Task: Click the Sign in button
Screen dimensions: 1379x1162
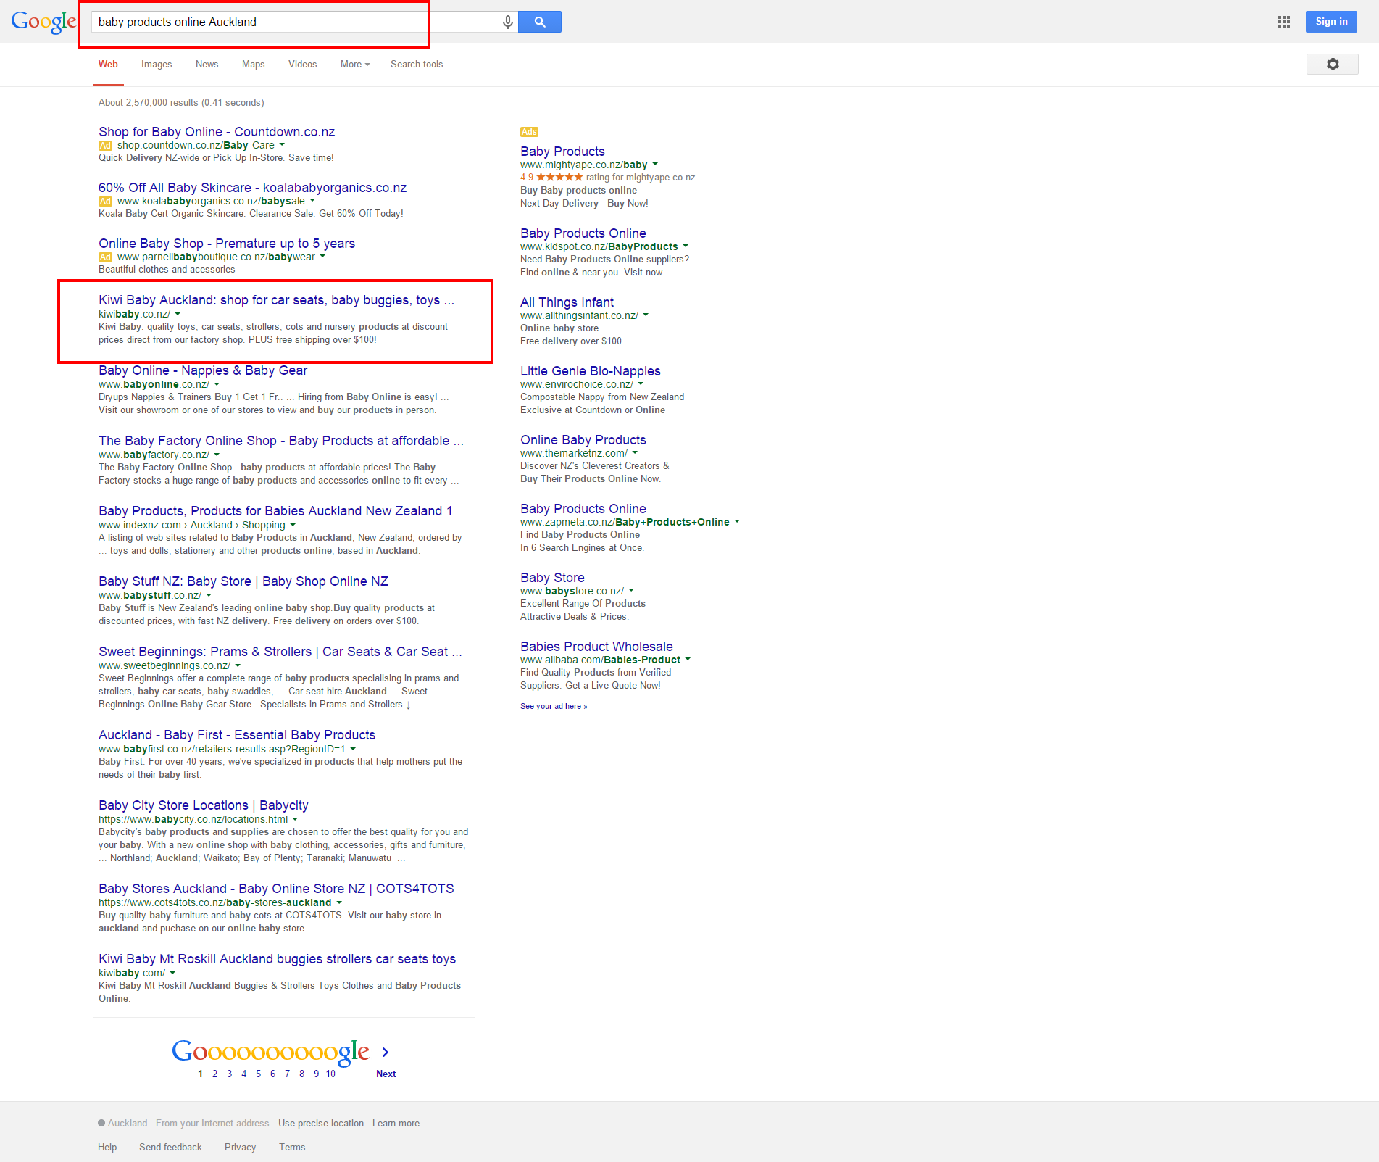Action: click(x=1331, y=22)
